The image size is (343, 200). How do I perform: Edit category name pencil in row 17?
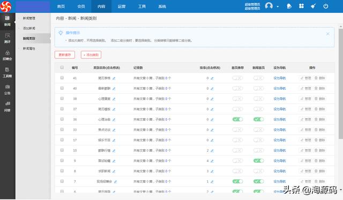pos(114,140)
